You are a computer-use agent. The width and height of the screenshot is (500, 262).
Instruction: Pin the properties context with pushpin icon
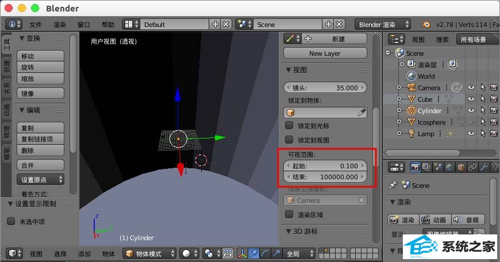point(393,185)
